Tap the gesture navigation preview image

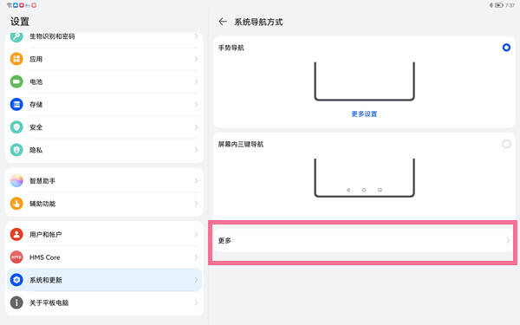365,81
